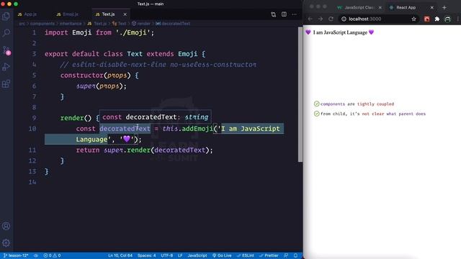Click the 'inheritance' breadcrumb segment
461x259 pixels.
tap(71, 24)
